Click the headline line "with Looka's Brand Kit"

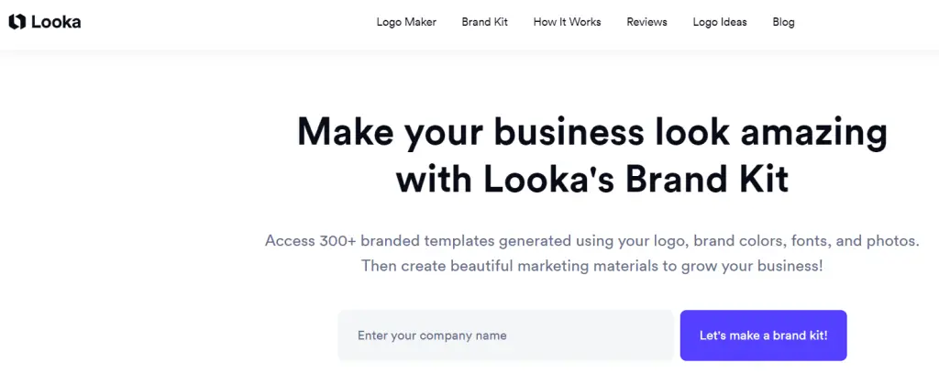591,178
